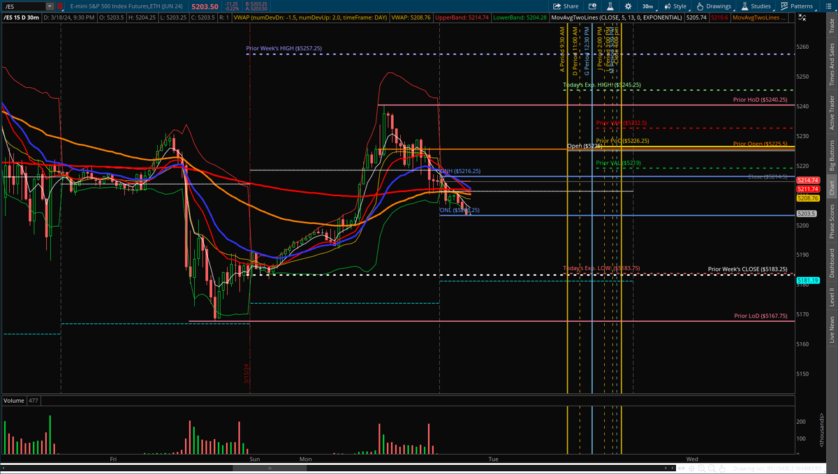Image resolution: width=838 pixels, height=474 pixels.
Task: Click the double-arrow fit-width icon at bottom
Action: [x=682, y=468]
